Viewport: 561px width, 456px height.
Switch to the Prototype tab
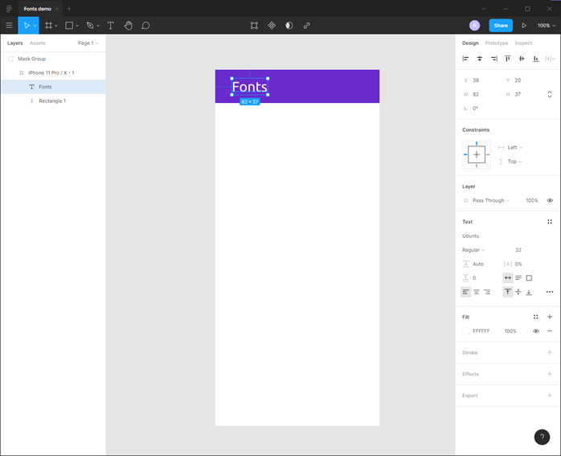coord(496,43)
